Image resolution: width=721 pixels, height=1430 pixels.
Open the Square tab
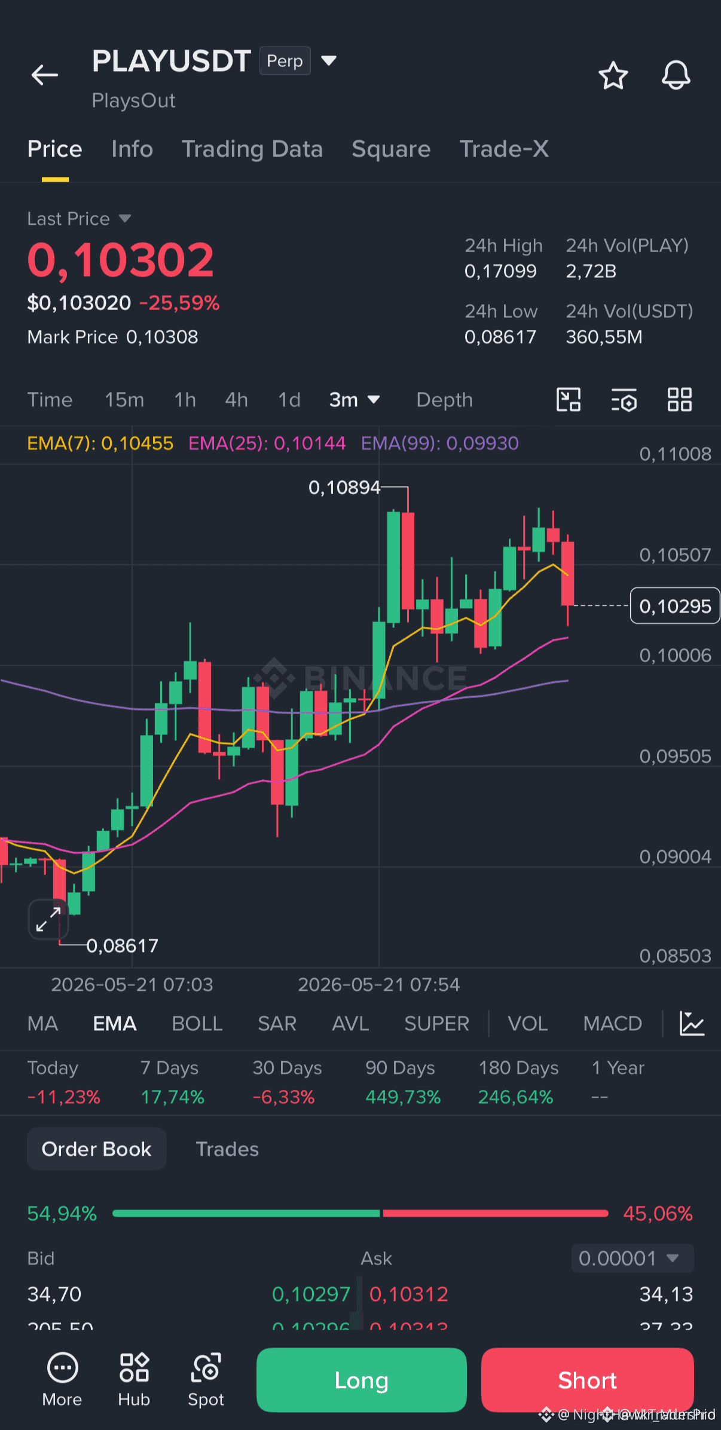(x=391, y=149)
